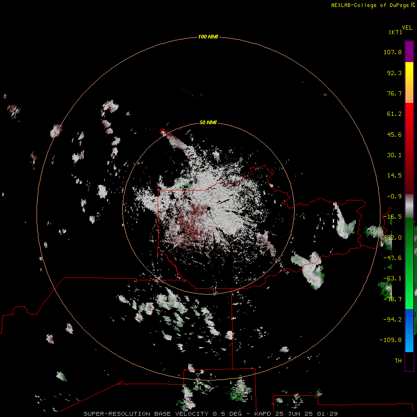The width and height of the screenshot is (417, 417).
Task: Click the -47.6 value on velocity scale
Action: point(392,258)
